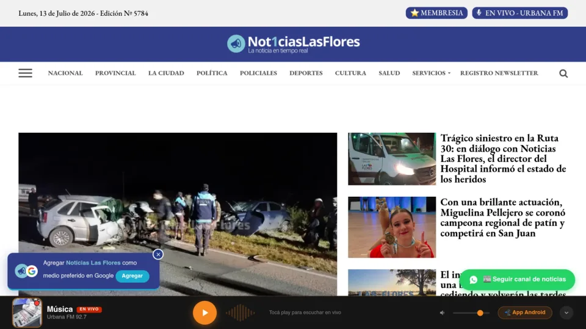This screenshot has width=586, height=329.
Task: Click the Noticias Las Flores link in popup
Action: tap(93, 263)
